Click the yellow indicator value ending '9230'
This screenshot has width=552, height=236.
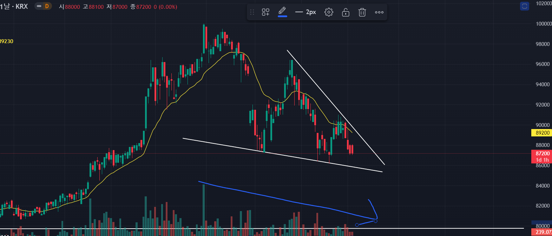tap(7, 41)
